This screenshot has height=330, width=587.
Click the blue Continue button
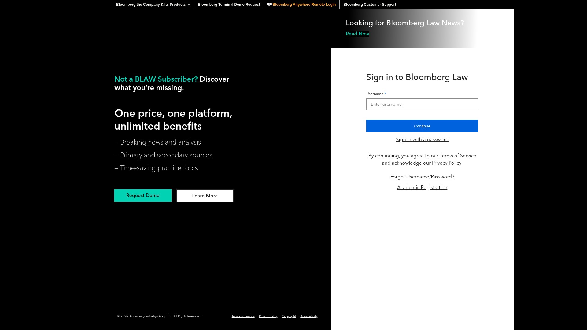pos(422,126)
